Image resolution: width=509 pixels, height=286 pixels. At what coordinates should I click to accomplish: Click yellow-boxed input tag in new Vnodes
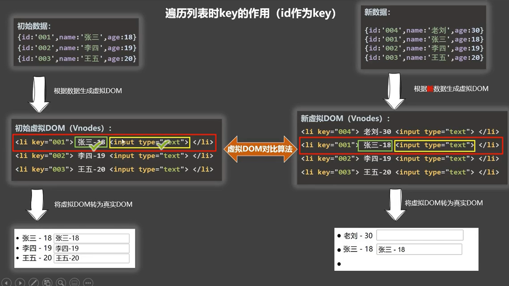tap(435, 145)
